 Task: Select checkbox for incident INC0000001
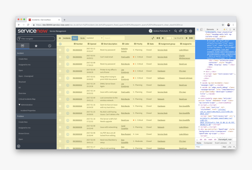pyautogui.click(x=60, y=57)
